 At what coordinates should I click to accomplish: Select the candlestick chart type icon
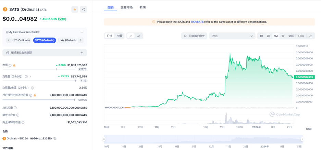[139, 36]
